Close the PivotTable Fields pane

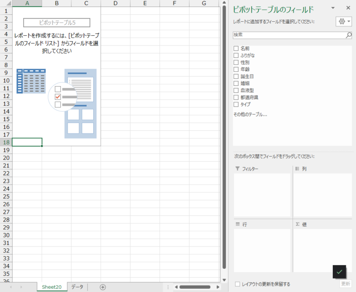[x=348, y=8]
